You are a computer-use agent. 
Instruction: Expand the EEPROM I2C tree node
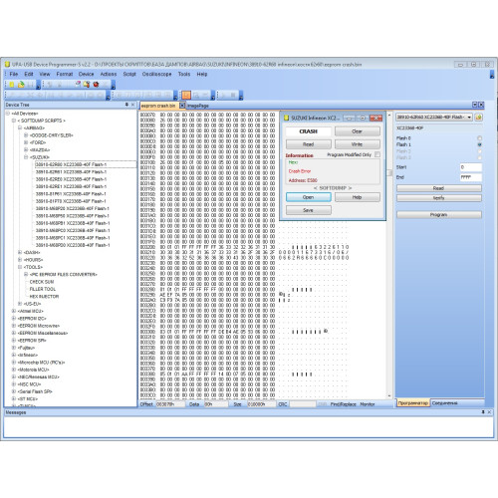[x=14, y=319]
